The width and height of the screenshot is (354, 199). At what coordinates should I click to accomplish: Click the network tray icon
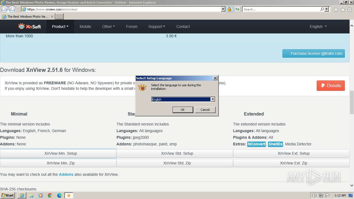click(321, 195)
